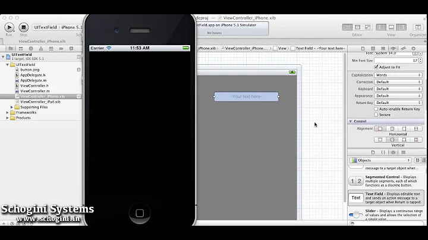Select ViewController_iPad.xib file
428x240 pixels.
click(x=40, y=102)
